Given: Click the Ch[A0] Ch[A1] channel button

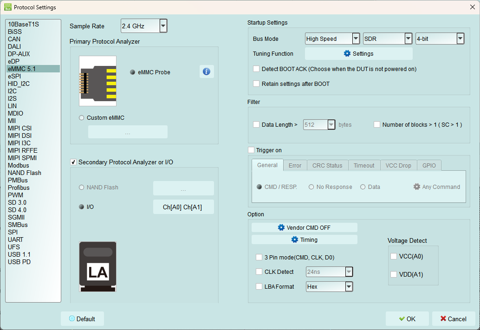Looking at the screenshot, I should (183, 207).
